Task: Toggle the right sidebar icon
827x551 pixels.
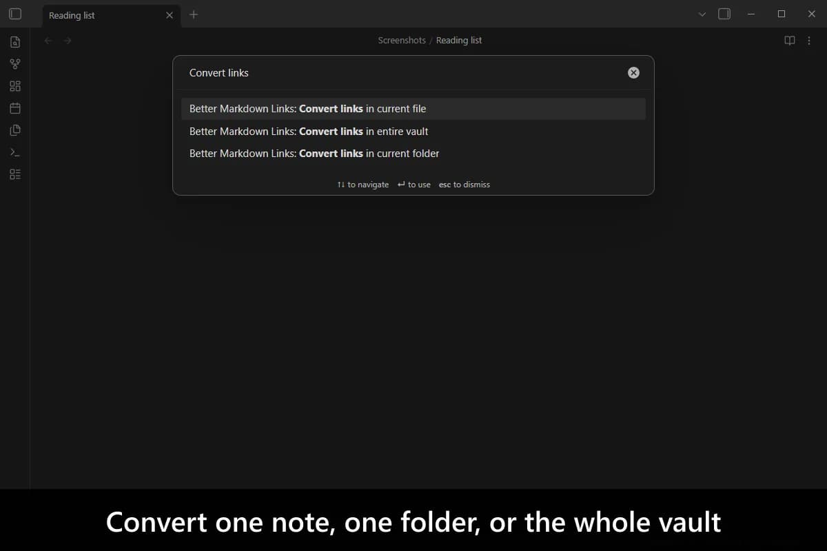Action: [724, 14]
